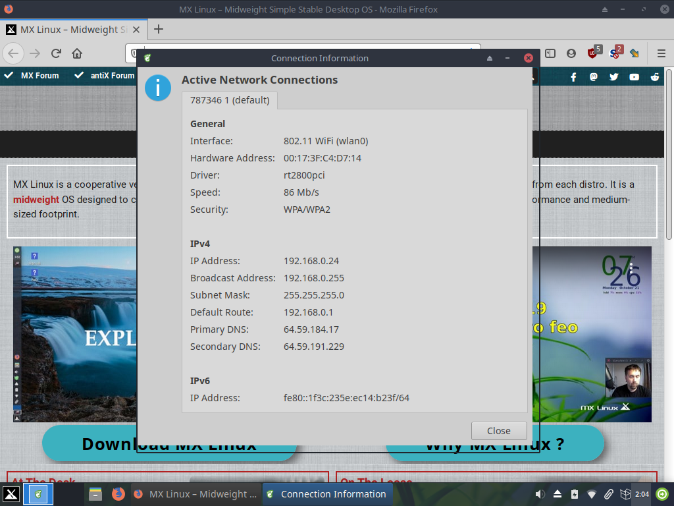Click the Firefox page vertical scrollbar
This screenshot has width=674, height=506.
[669, 155]
